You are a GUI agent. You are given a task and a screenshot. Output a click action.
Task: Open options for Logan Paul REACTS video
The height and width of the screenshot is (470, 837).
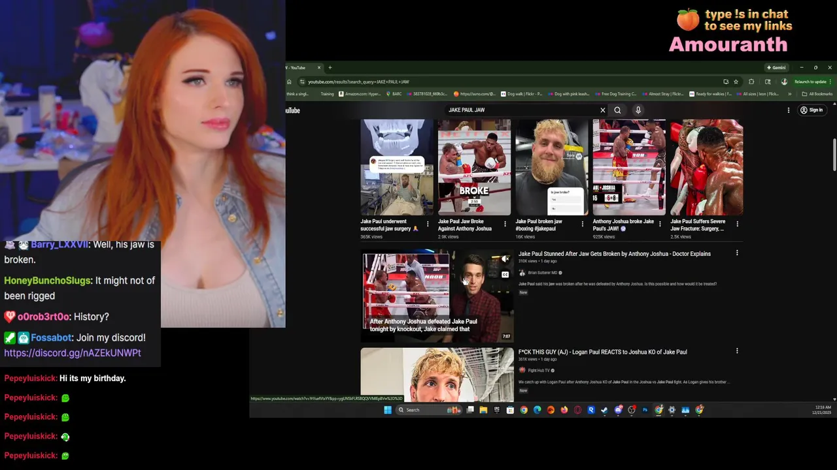click(x=737, y=351)
